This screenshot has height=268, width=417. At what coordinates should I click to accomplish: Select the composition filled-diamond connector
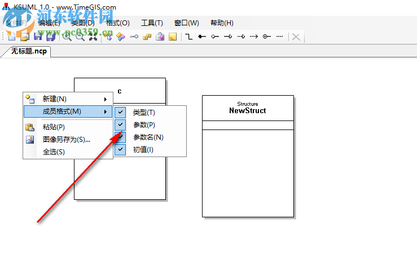coord(202,37)
